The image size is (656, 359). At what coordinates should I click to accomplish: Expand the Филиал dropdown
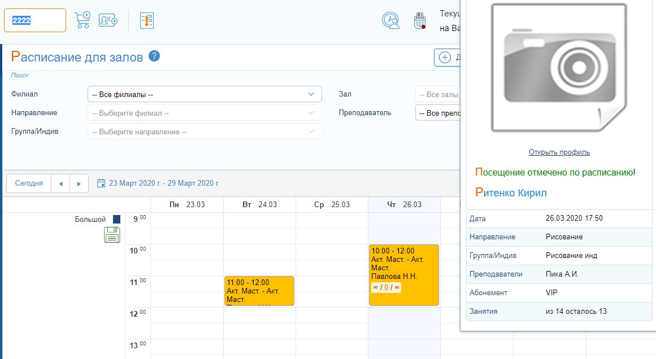[x=205, y=94]
